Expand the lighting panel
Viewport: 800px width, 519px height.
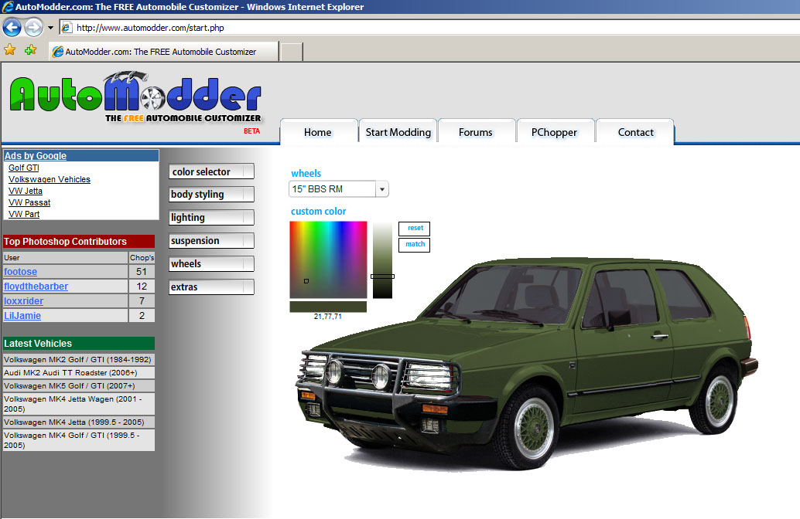click(x=211, y=218)
